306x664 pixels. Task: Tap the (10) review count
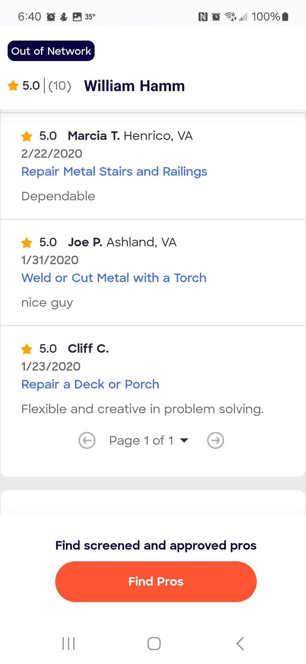(60, 86)
